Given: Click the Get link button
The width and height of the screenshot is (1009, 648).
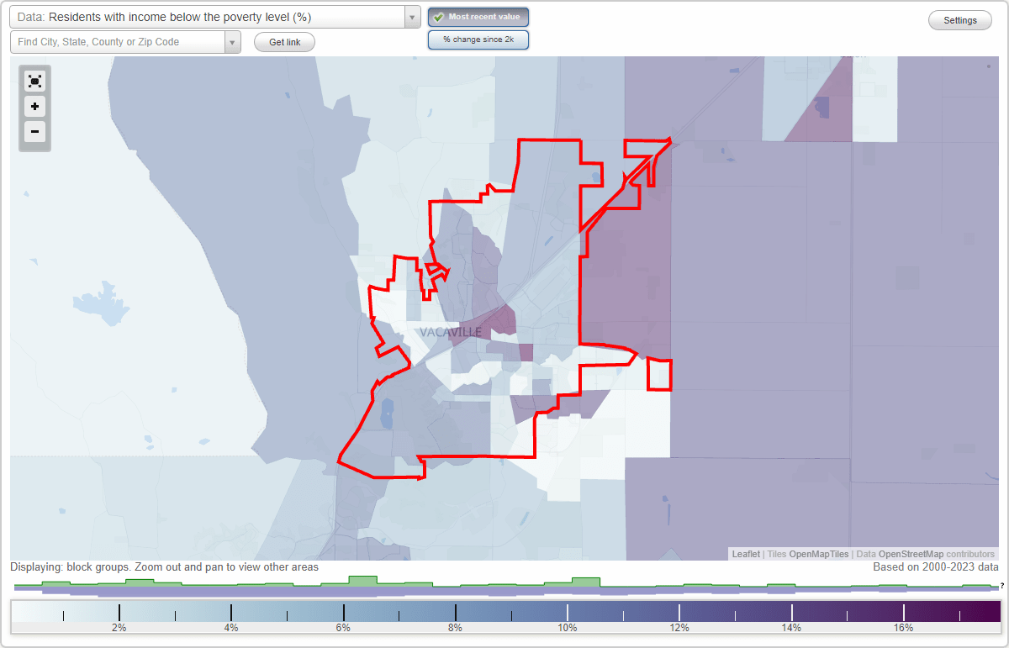Looking at the screenshot, I should click(283, 41).
